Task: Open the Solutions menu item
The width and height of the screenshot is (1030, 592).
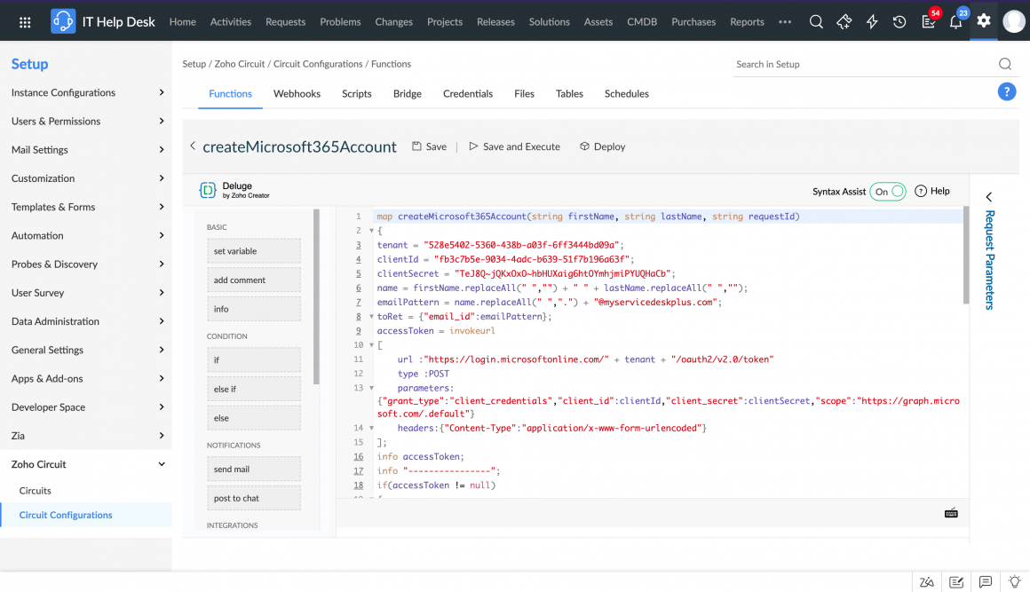Action: 549,21
